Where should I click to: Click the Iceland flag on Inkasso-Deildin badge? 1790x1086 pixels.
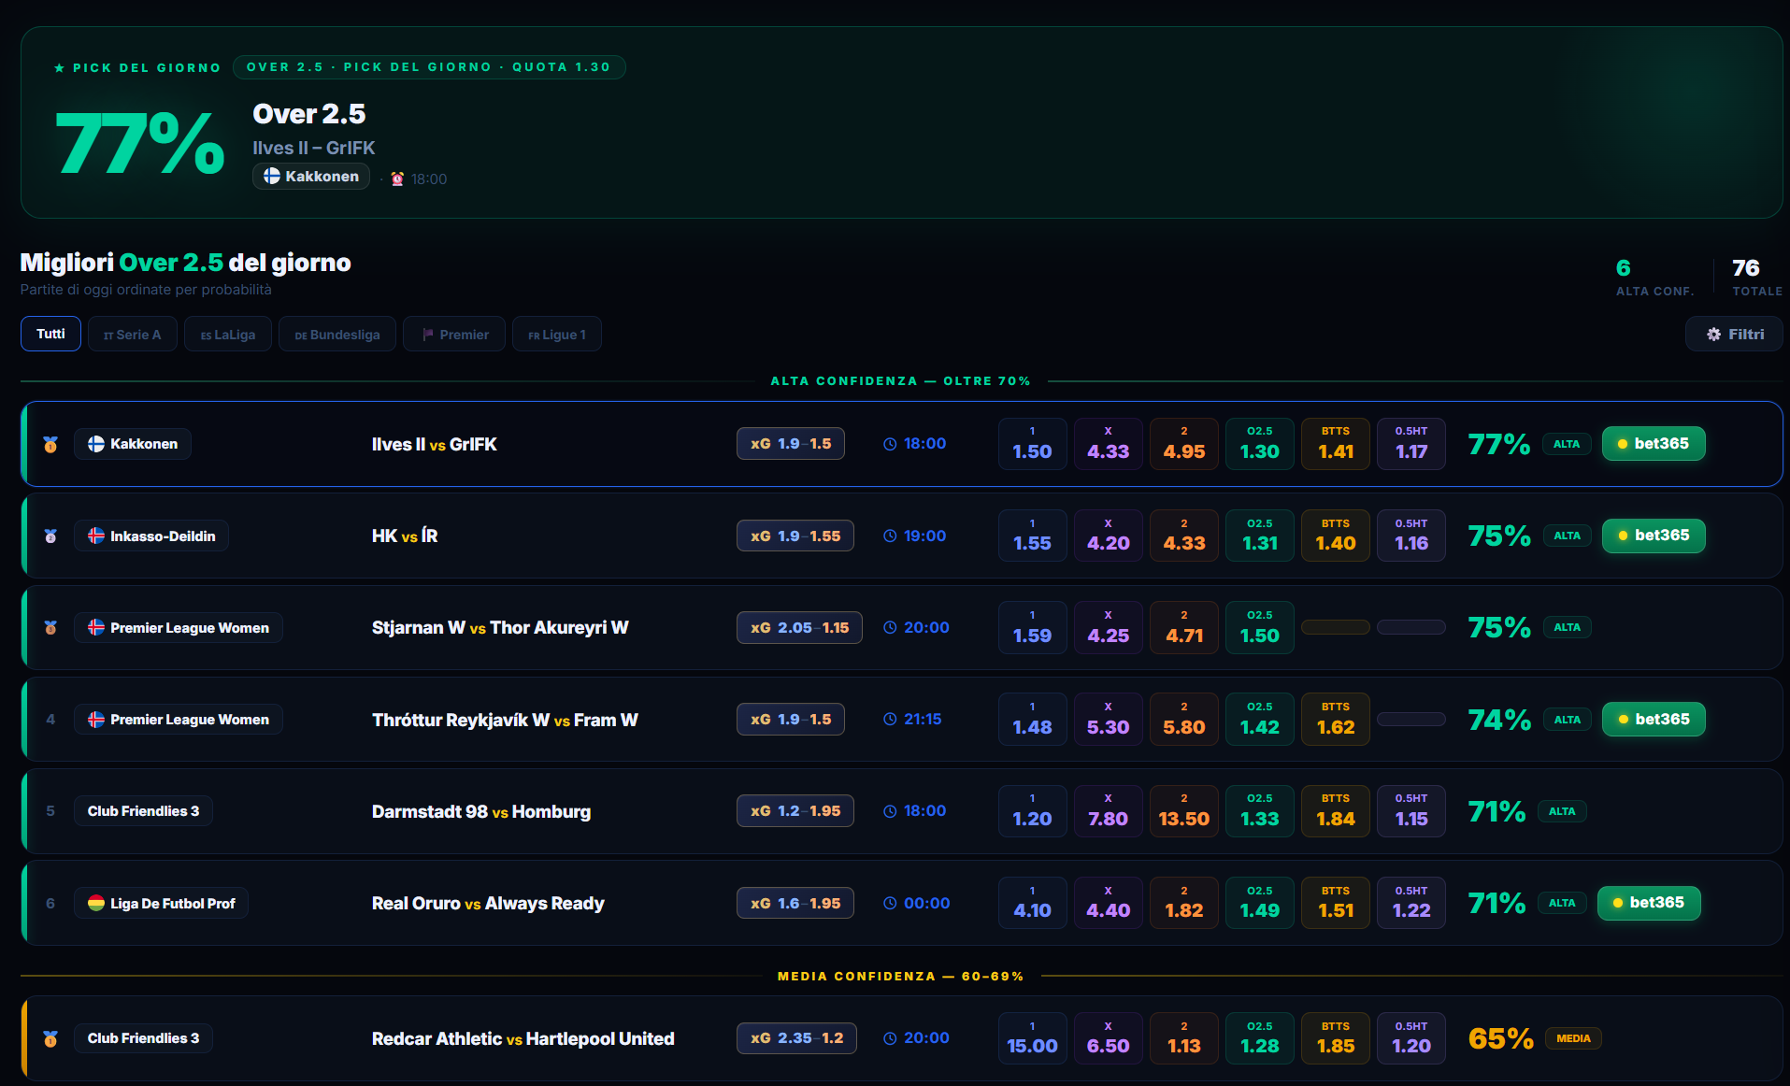96,536
